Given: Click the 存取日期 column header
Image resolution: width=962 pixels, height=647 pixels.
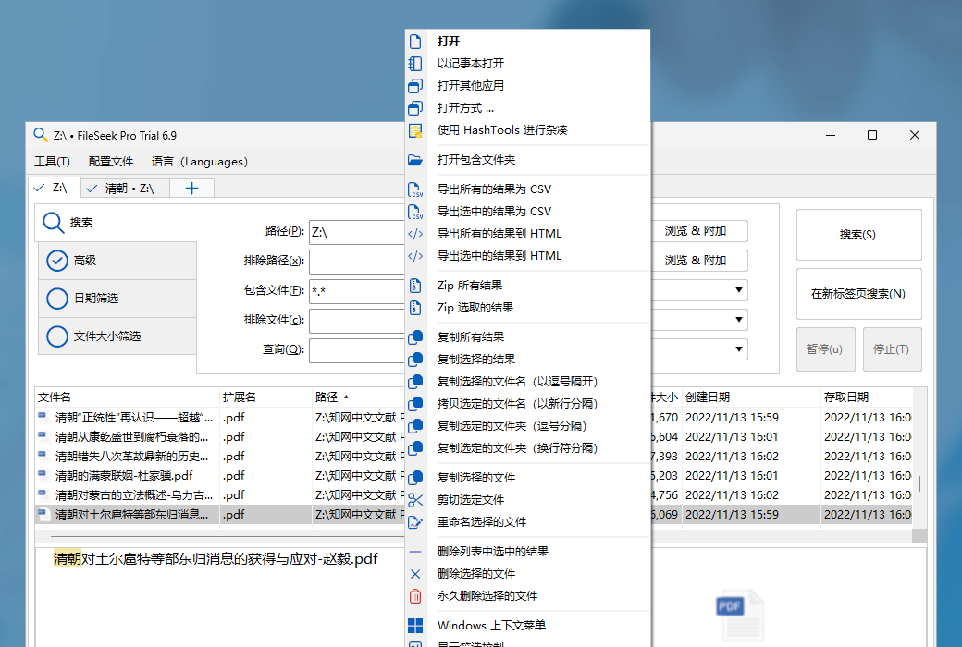Looking at the screenshot, I should tap(867, 397).
